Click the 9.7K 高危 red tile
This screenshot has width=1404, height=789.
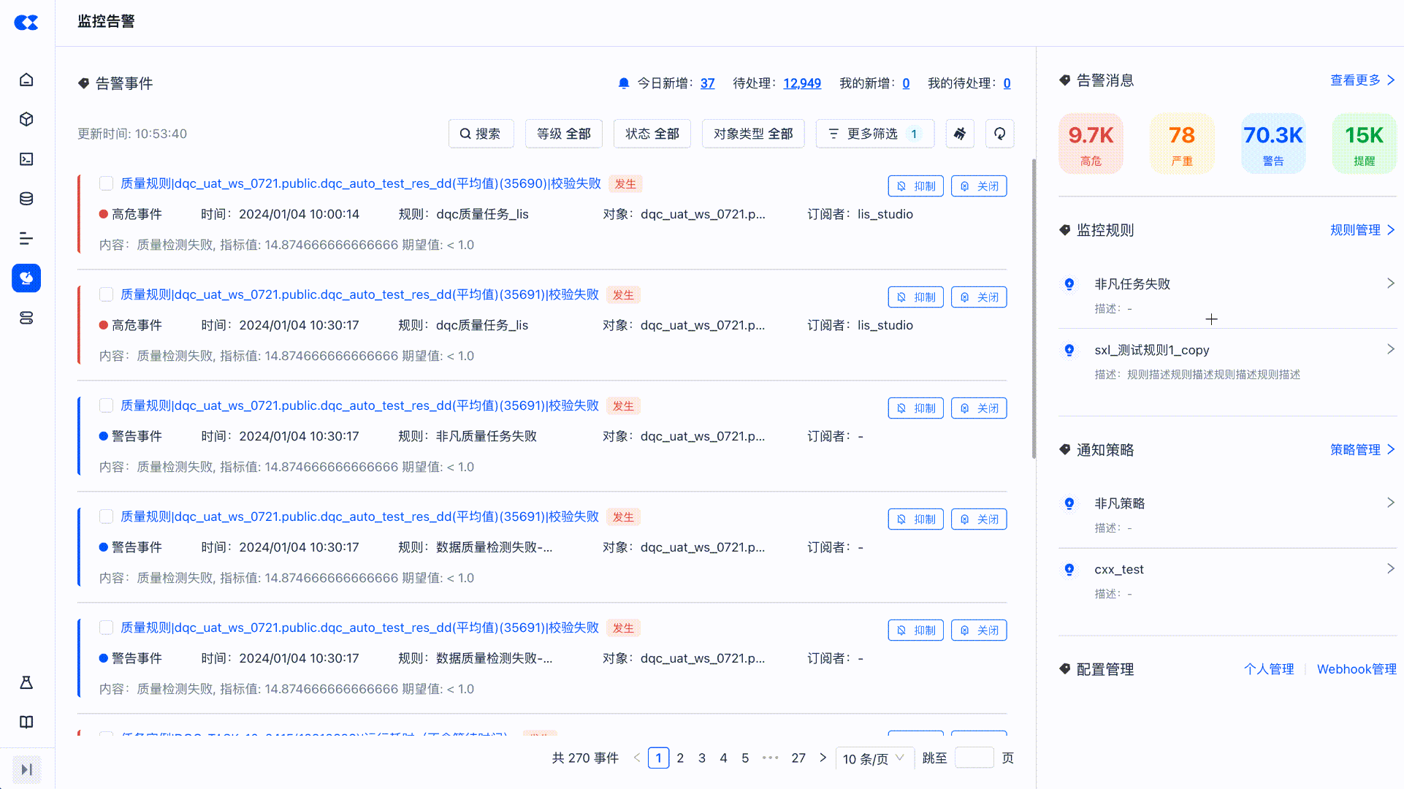click(x=1091, y=143)
